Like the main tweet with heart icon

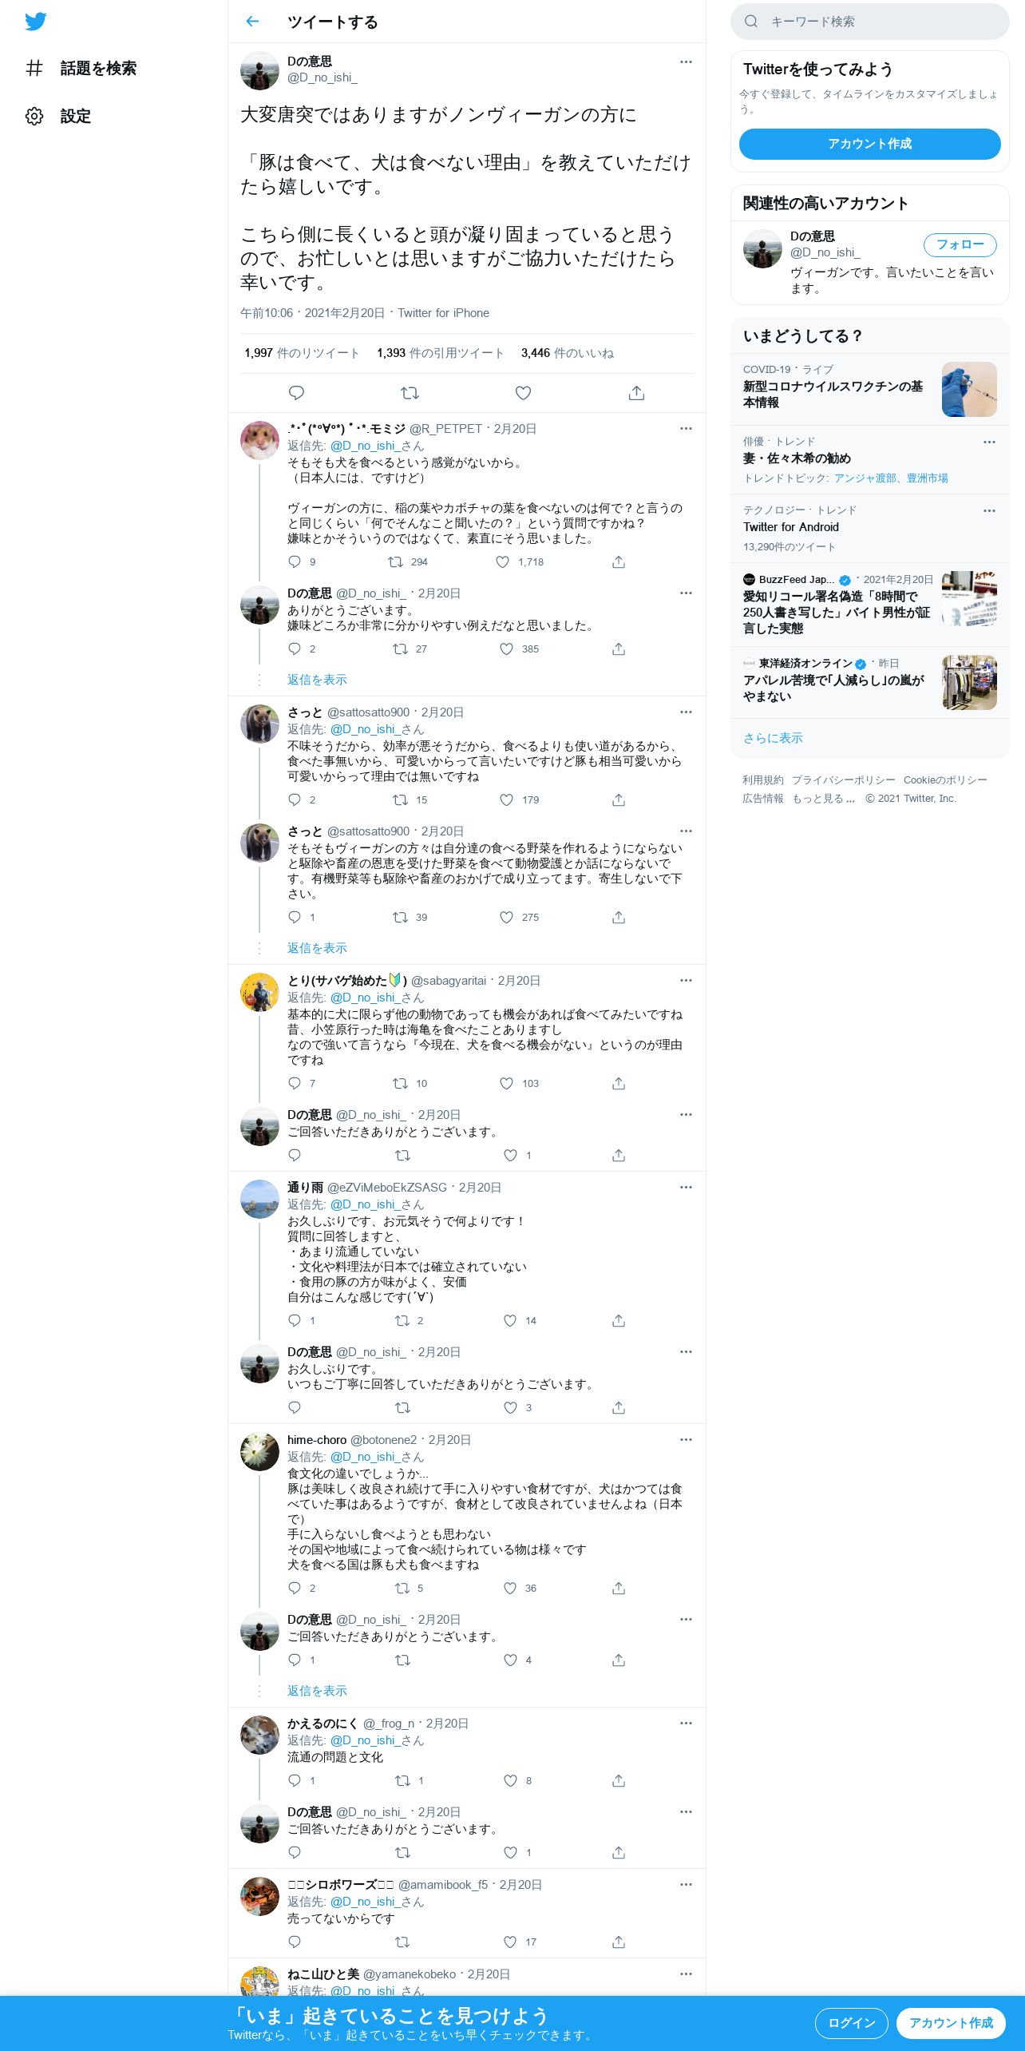click(523, 393)
